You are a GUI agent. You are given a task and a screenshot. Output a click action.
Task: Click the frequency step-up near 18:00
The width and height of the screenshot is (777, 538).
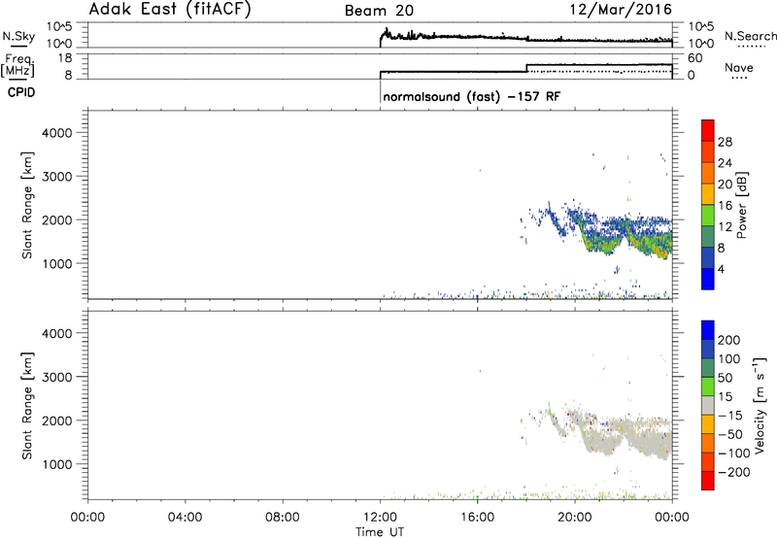(526, 68)
